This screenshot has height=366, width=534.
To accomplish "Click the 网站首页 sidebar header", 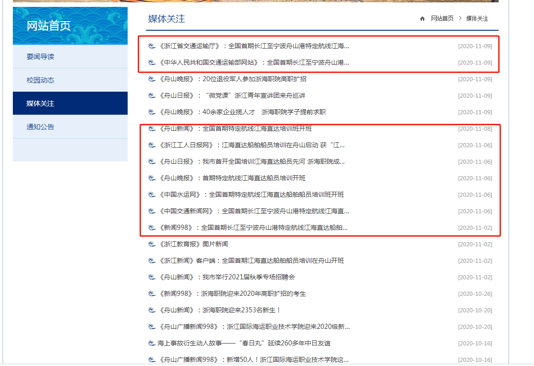I will [49, 26].
